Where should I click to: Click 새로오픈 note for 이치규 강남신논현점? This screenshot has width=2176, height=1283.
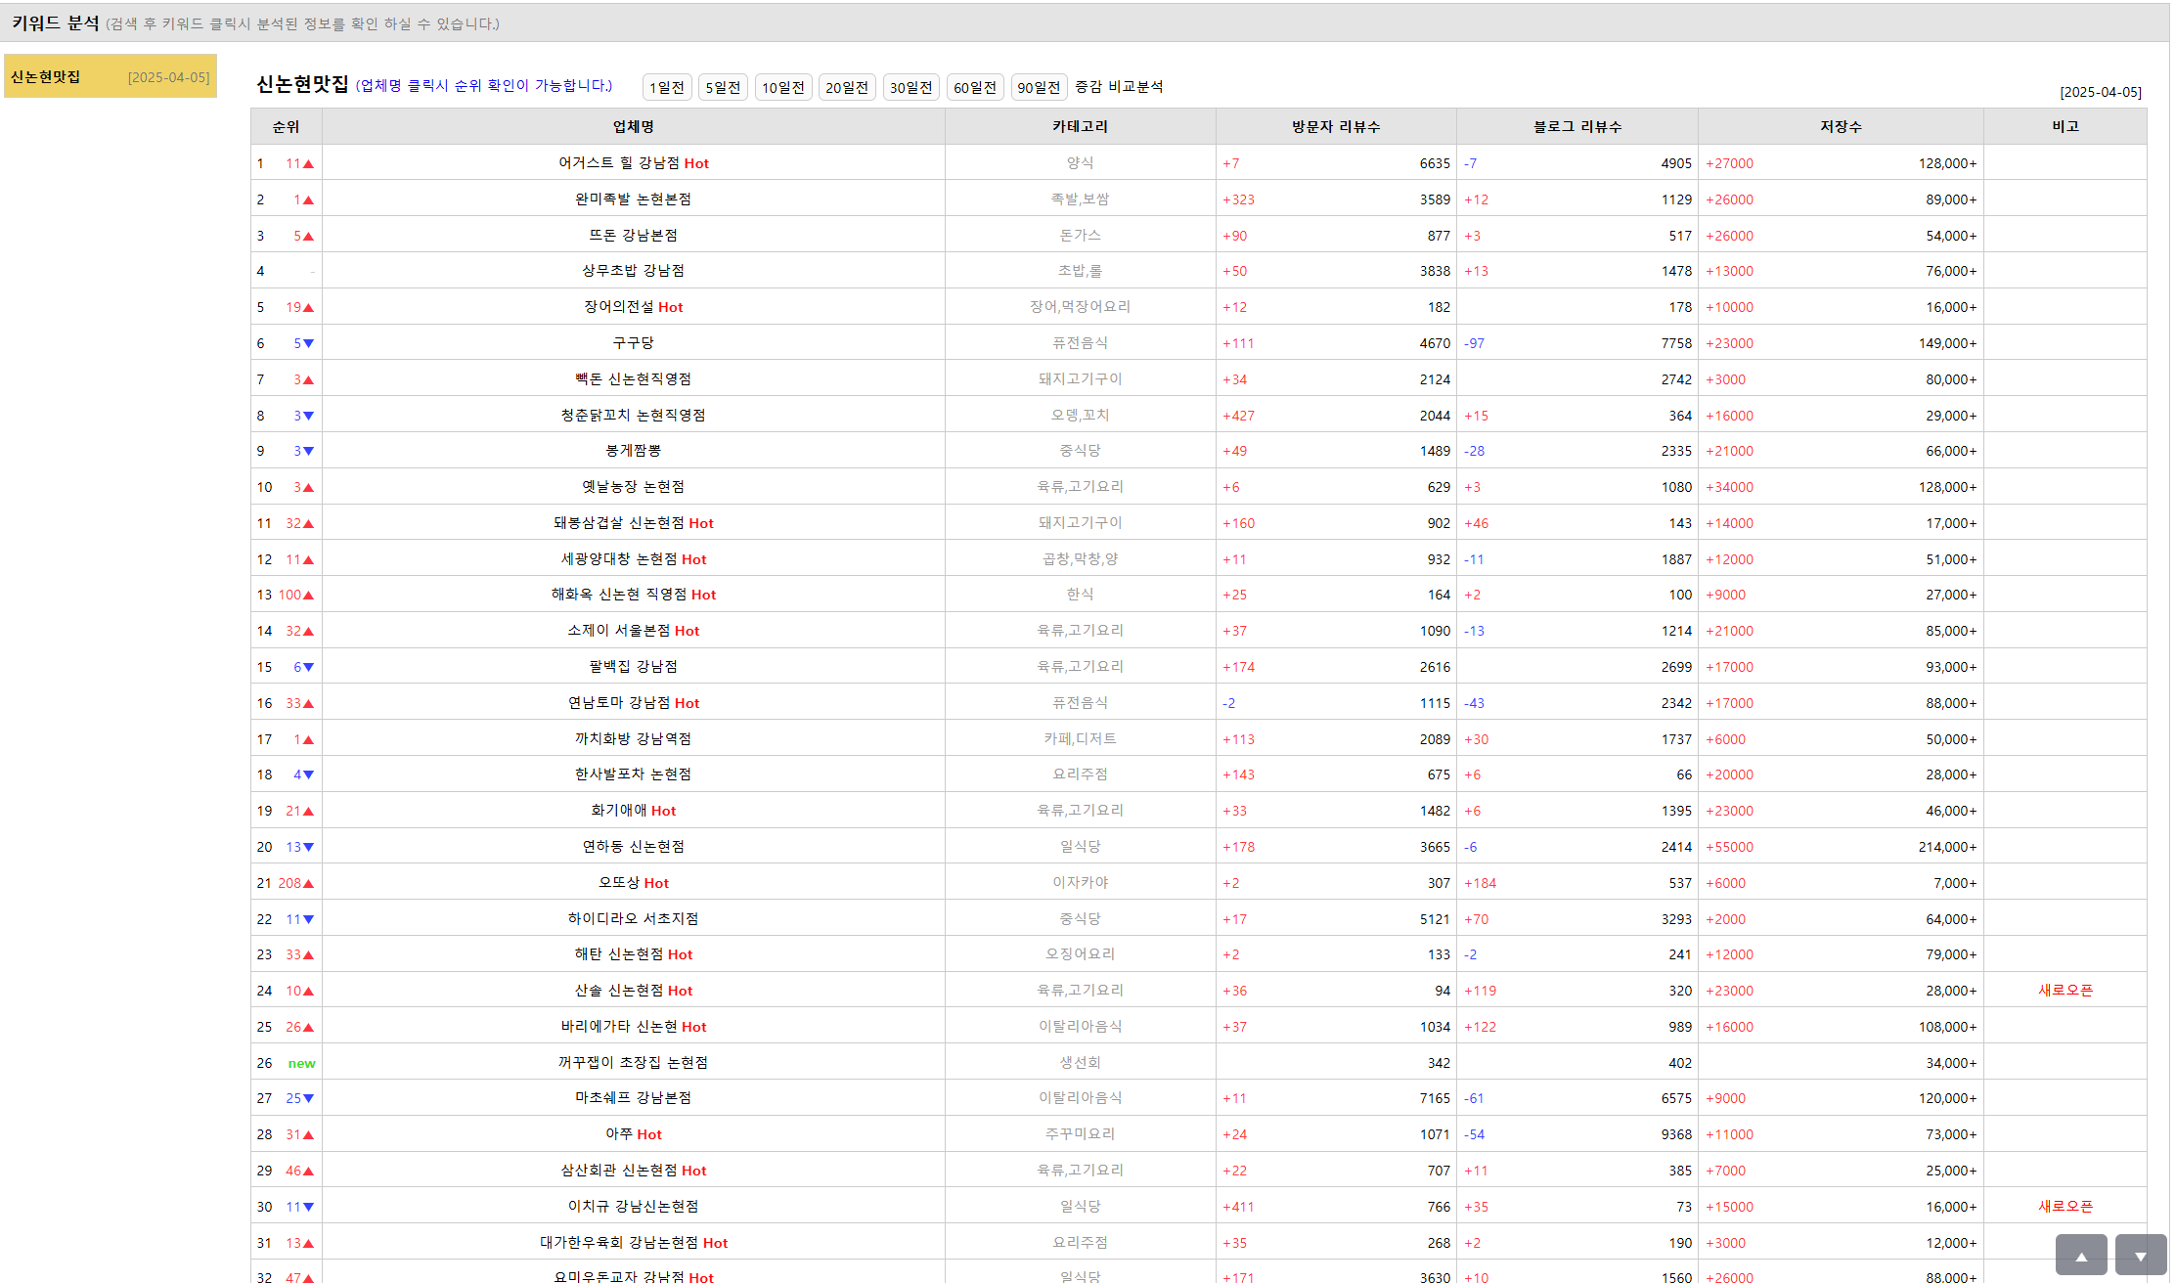(2065, 1207)
